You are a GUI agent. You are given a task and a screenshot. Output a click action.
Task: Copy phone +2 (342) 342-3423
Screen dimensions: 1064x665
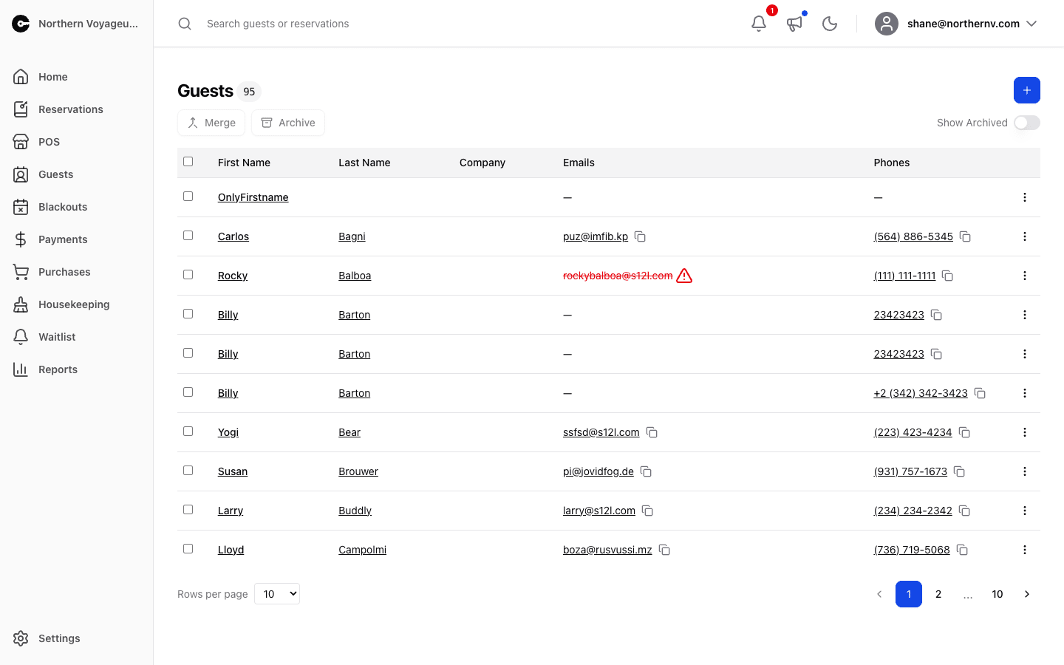(x=981, y=393)
